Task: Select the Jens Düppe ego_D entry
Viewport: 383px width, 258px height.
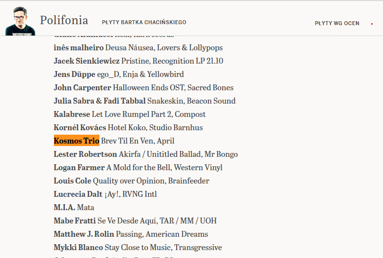Action: (119, 74)
